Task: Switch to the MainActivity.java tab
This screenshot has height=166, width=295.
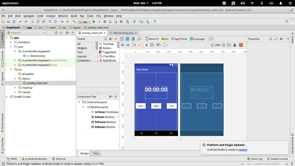Action: point(123,33)
